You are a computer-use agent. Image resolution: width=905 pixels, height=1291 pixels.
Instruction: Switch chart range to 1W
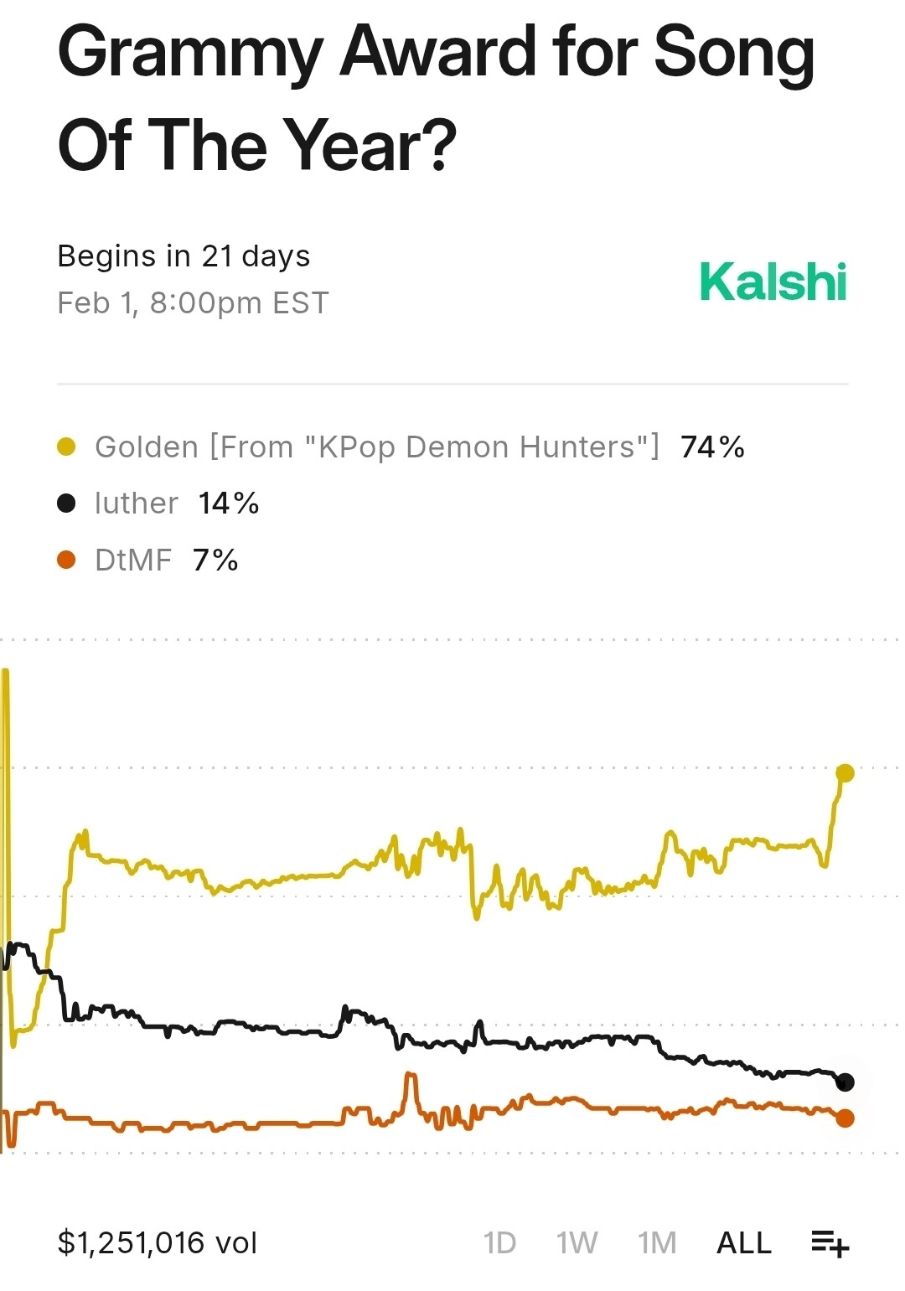pyautogui.click(x=577, y=1242)
